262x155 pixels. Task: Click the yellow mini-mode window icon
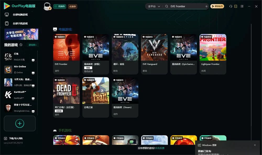click(x=236, y=6)
